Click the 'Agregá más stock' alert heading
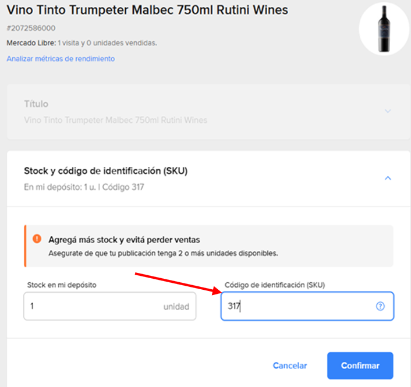Screen dimensions: 411x387 (x=124, y=240)
